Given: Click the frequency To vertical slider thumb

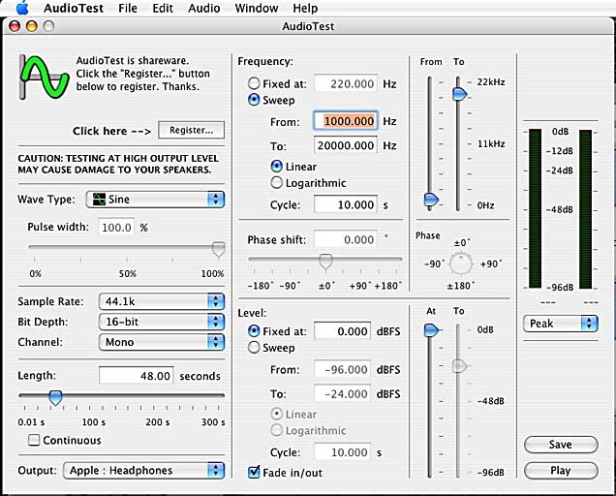Looking at the screenshot, I should coord(459,94).
